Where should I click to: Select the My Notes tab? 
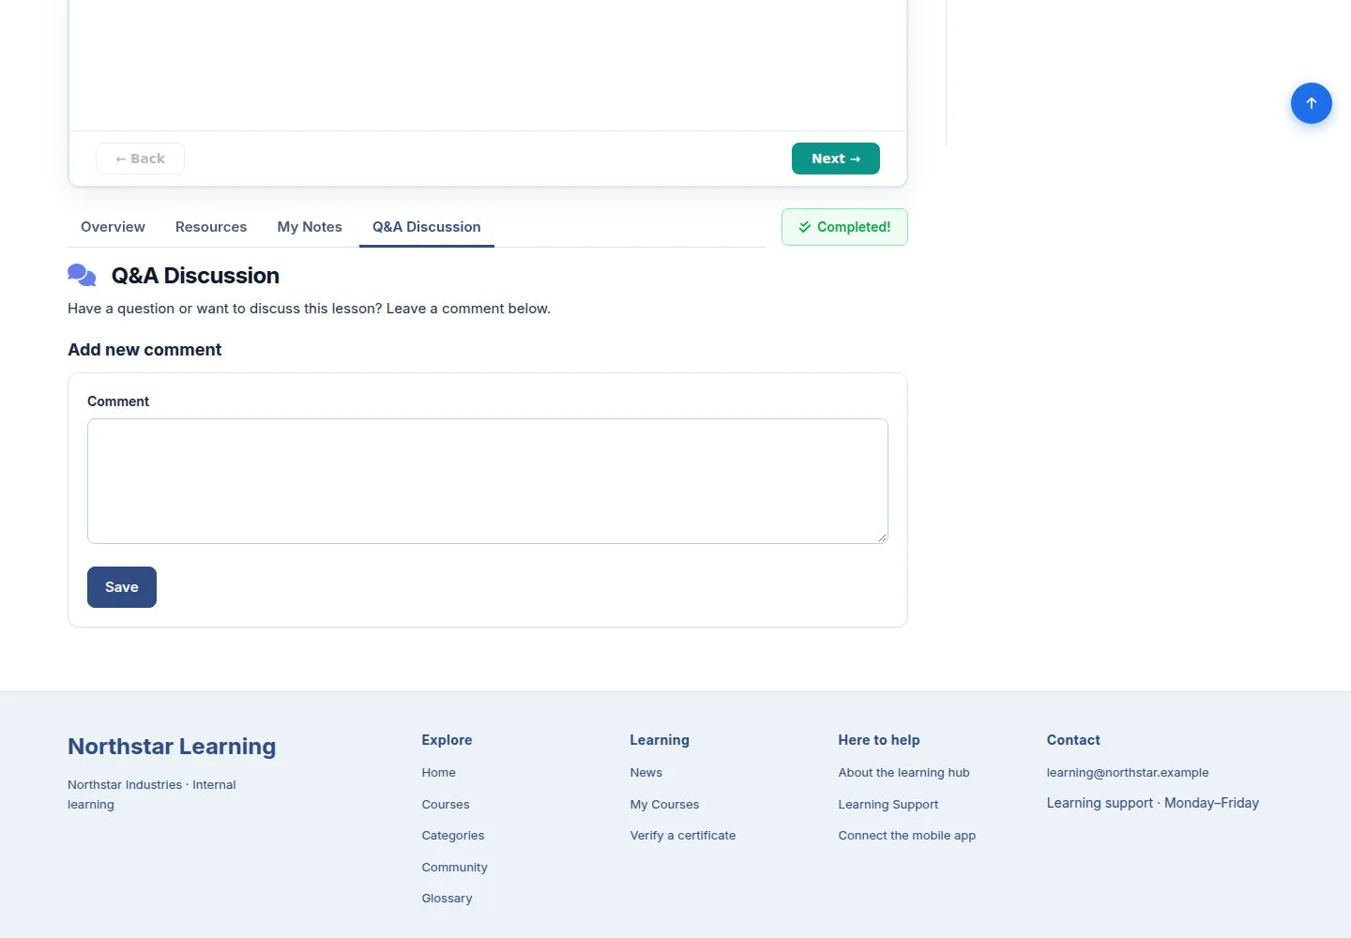click(x=310, y=227)
